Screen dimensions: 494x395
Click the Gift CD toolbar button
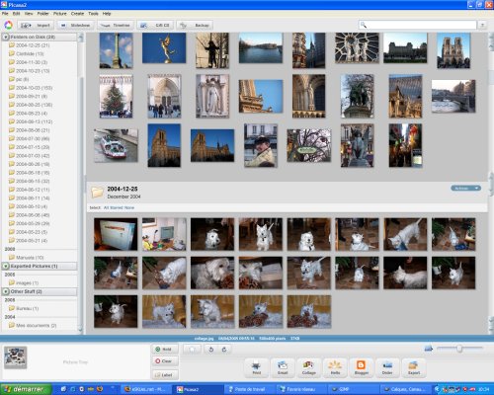click(x=155, y=25)
